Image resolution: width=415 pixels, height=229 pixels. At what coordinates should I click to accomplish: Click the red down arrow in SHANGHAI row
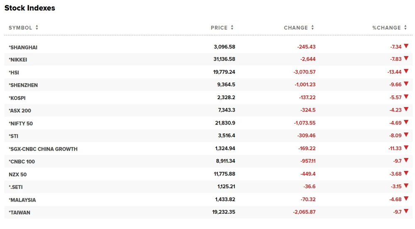(x=406, y=46)
